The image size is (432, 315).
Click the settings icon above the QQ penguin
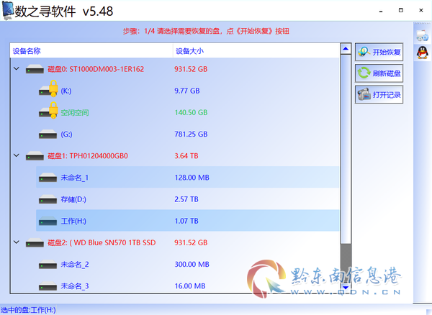(423, 35)
